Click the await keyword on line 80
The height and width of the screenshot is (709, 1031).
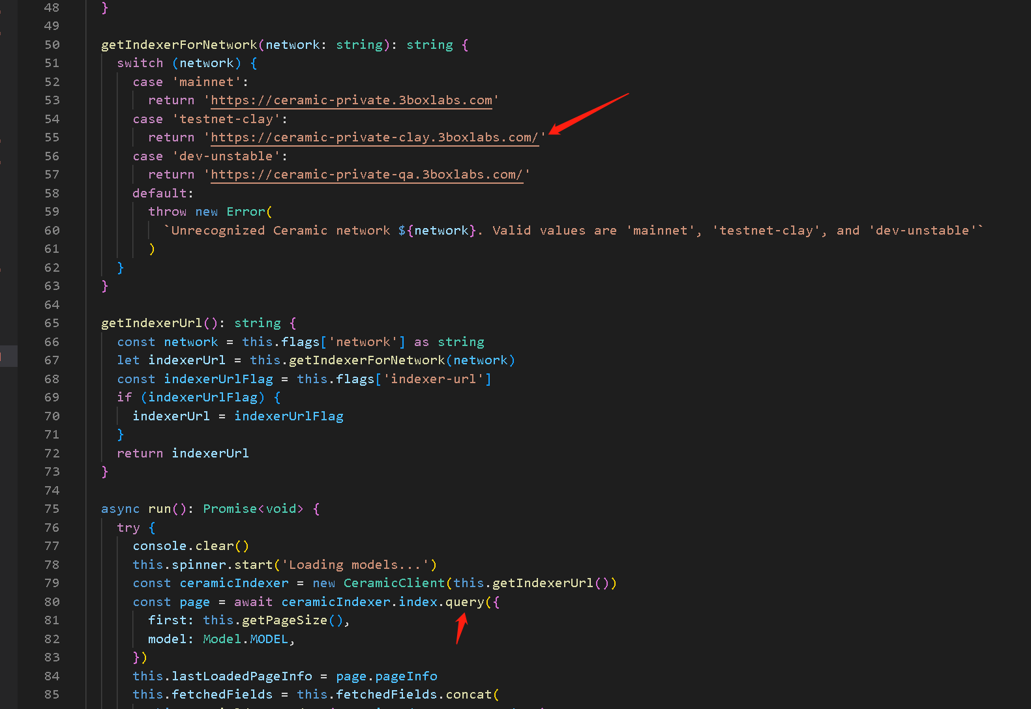pyautogui.click(x=254, y=602)
